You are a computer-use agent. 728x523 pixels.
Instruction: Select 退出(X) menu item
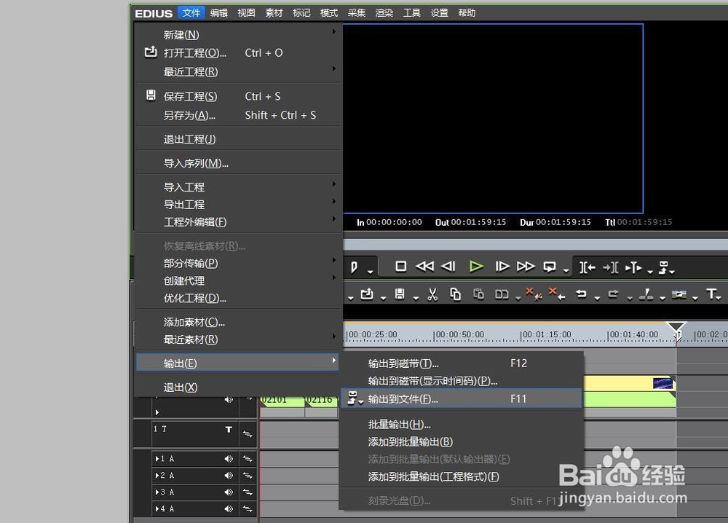click(238, 388)
